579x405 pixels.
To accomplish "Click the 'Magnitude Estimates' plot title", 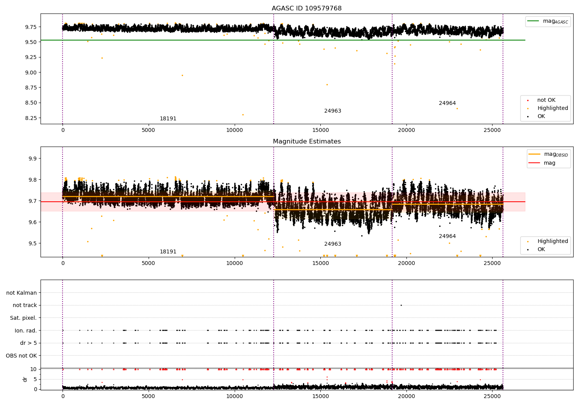I will [x=306, y=142].
